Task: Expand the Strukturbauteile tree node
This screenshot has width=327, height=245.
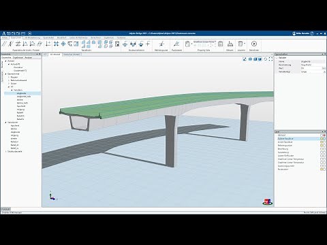Action: pyautogui.click(x=6, y=151)
